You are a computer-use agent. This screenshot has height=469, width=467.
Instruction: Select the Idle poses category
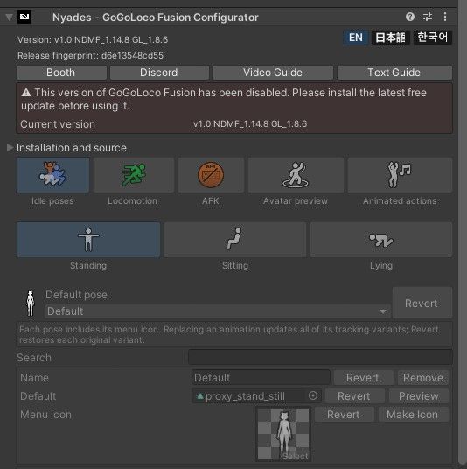(52, 175)
